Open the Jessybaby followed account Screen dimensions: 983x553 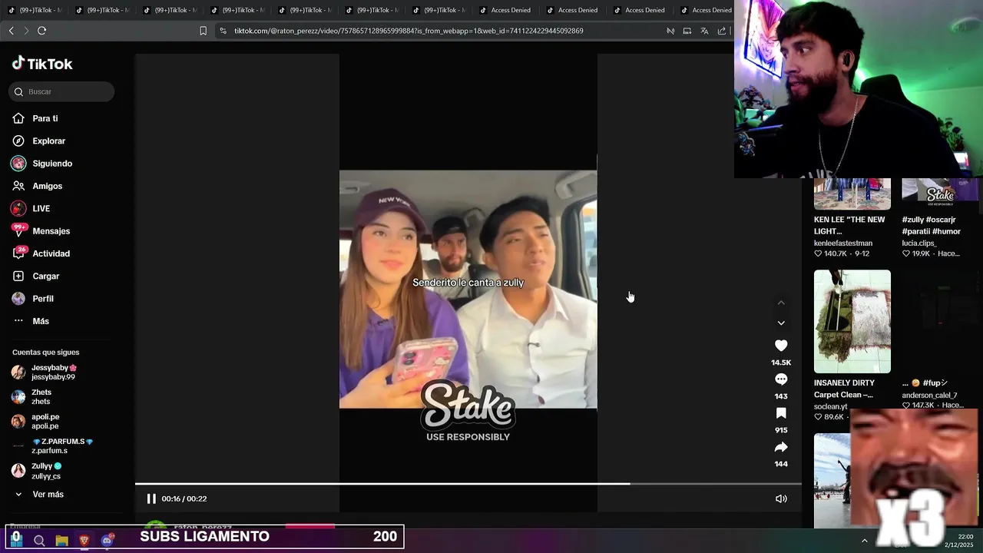click(x=54, y=373)
